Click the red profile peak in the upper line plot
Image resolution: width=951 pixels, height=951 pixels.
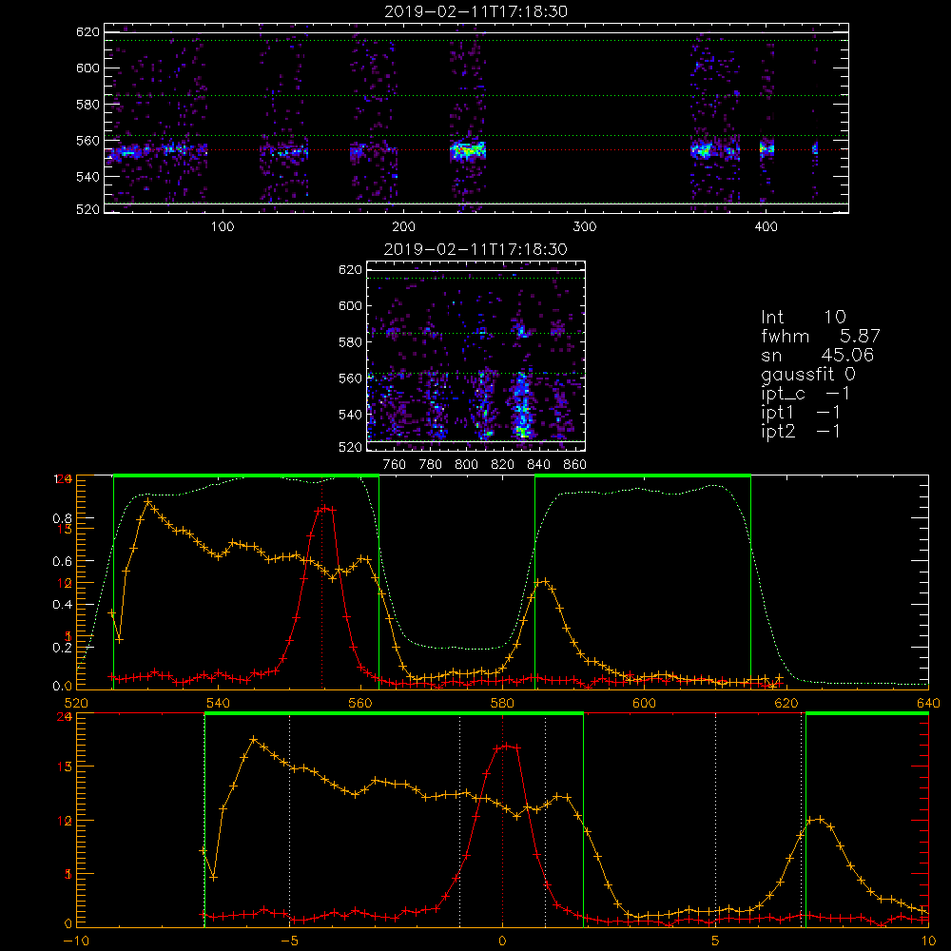coord(325,508)
